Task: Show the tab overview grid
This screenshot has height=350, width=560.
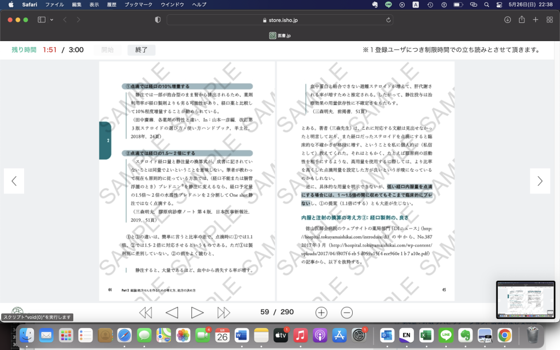Action: coord(549,20)
